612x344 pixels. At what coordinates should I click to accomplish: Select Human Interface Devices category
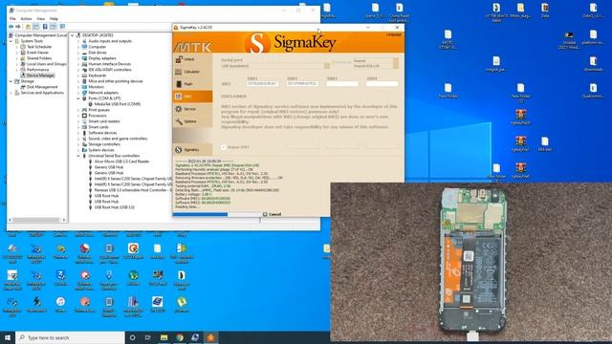tap(109, 64)
